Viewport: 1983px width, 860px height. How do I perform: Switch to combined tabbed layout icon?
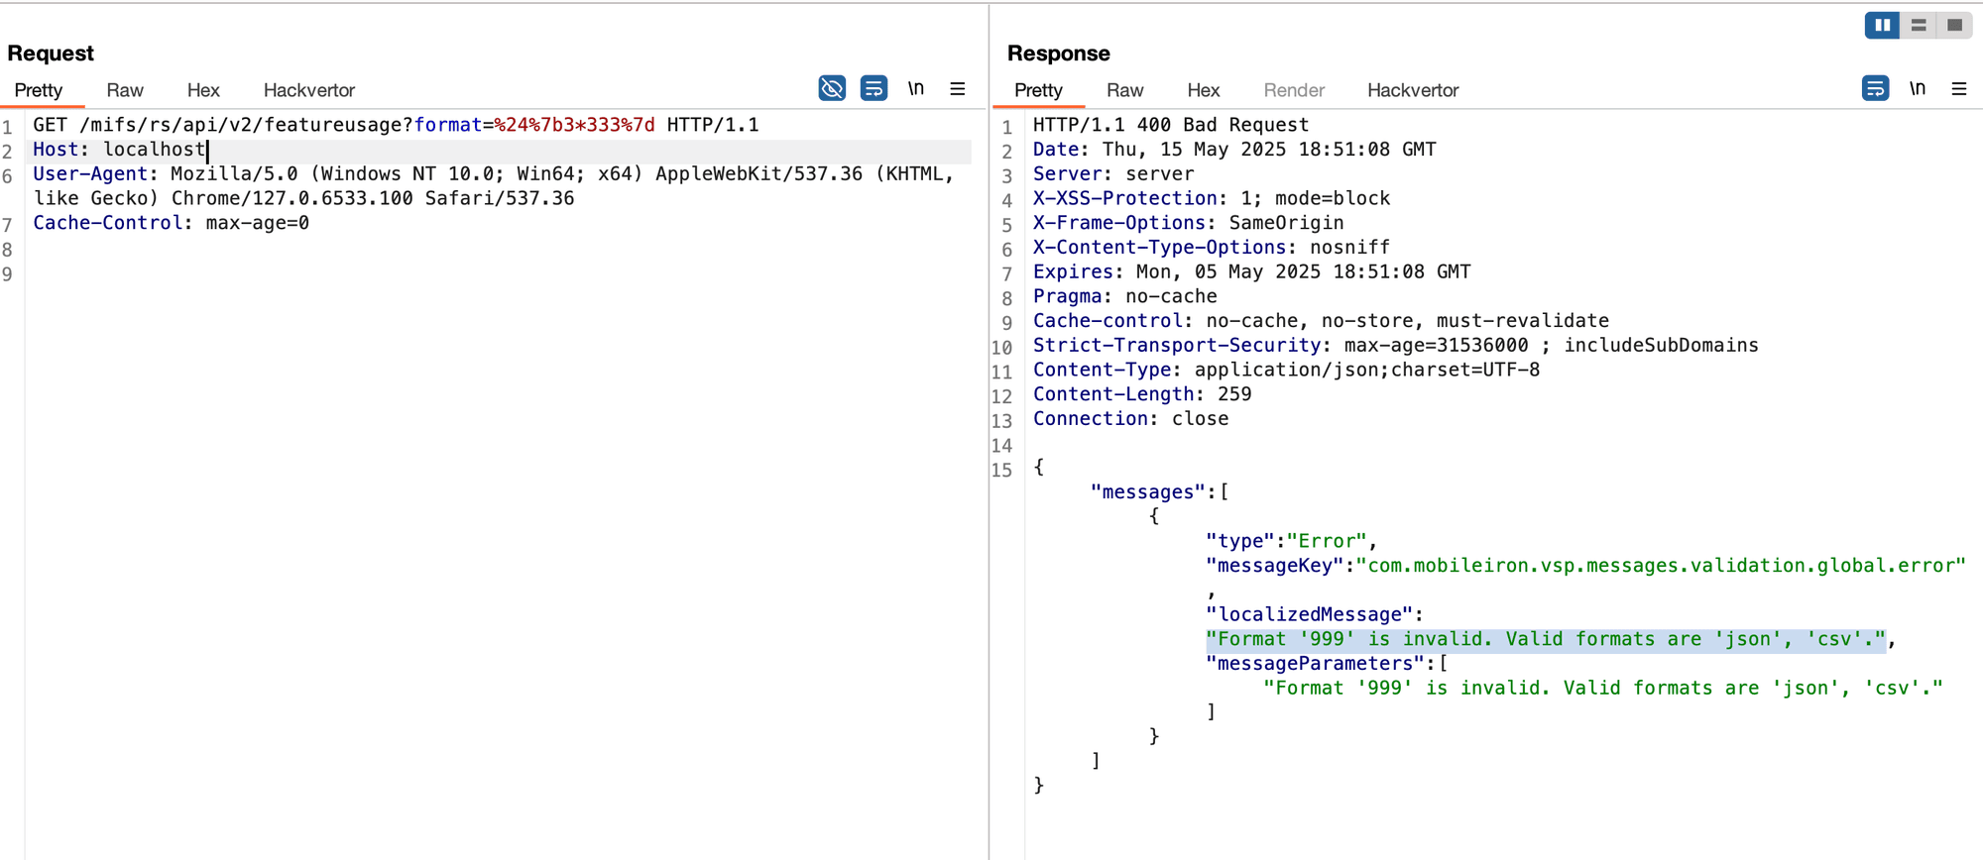1954,25
